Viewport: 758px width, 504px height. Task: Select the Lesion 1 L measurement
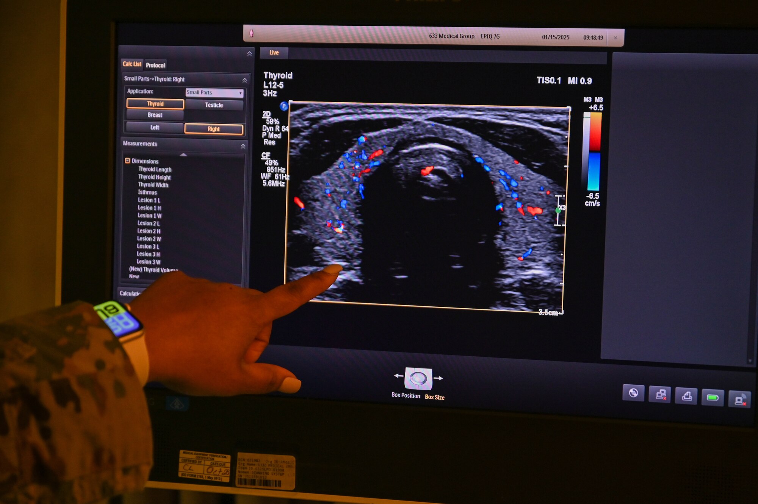149,200
